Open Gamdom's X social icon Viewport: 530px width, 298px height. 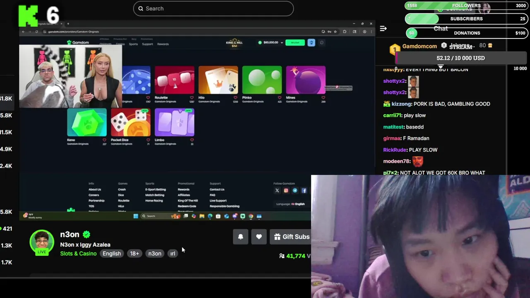277,190
